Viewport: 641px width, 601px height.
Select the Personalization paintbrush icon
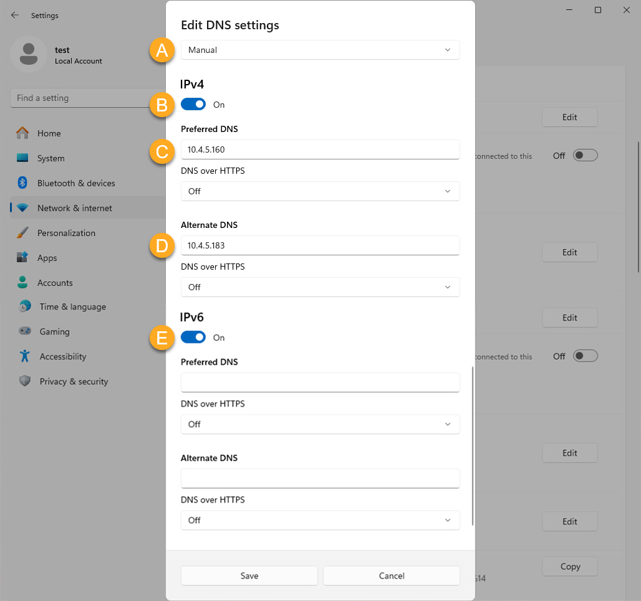[23, 233]
